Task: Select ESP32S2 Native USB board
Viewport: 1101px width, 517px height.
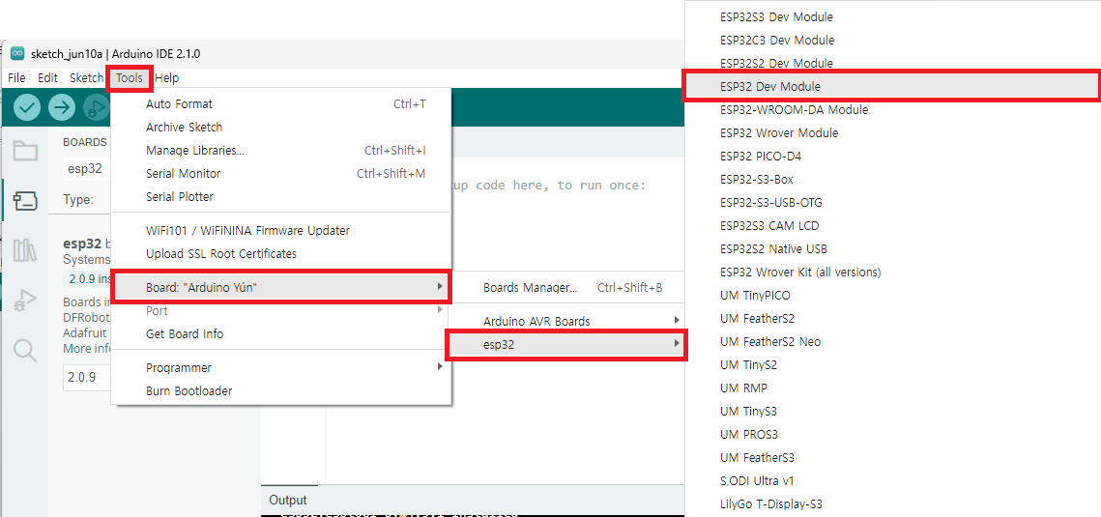Action: [892, 248]
